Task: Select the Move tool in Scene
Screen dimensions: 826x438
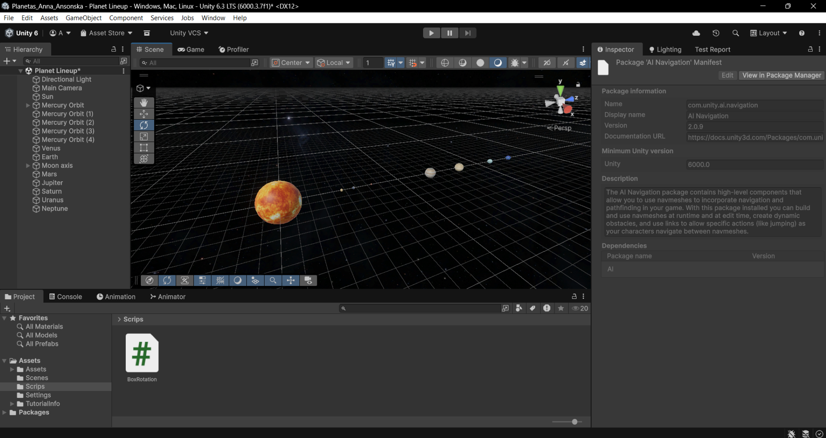Action: pos(144,114)
